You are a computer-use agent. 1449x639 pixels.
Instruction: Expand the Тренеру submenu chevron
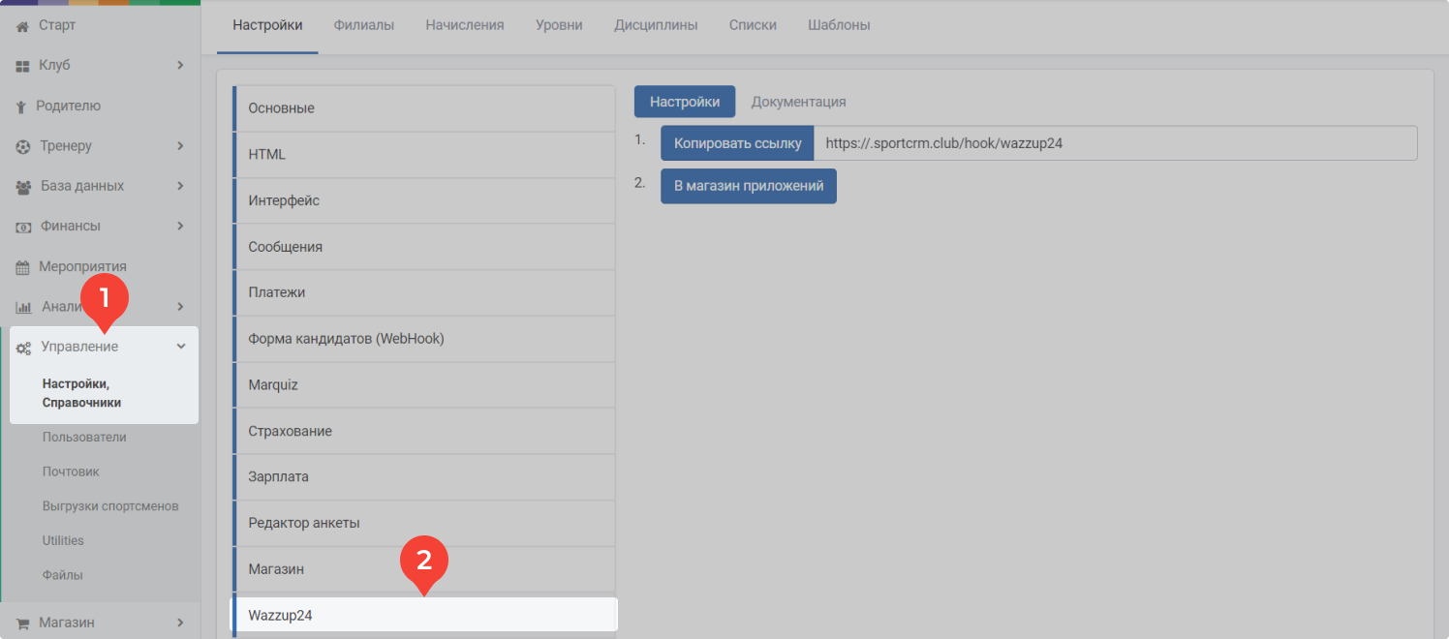181,146
